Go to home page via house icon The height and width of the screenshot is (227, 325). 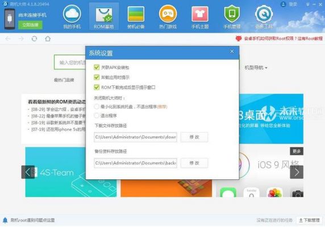48,39
